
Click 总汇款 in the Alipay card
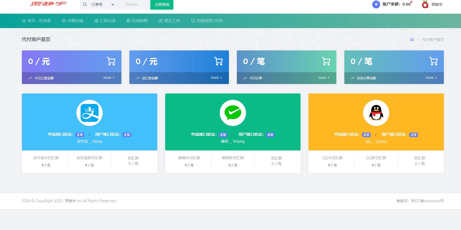[133, 158]
